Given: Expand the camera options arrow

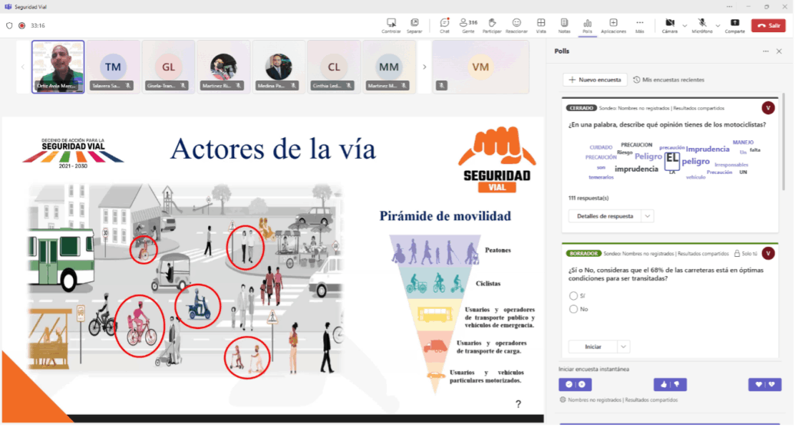Looking at the screenshot, I should pos(684,25).
